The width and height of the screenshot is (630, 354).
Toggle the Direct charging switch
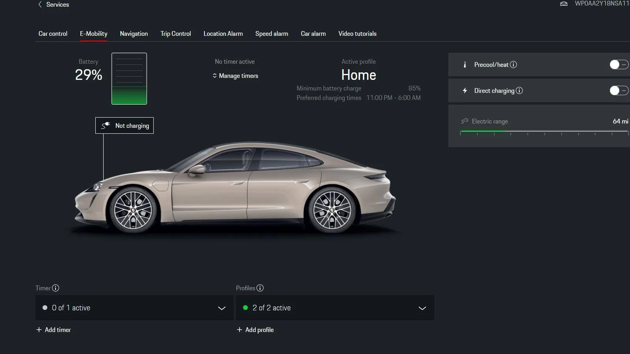pyautogui.click(x=619, y=90)
